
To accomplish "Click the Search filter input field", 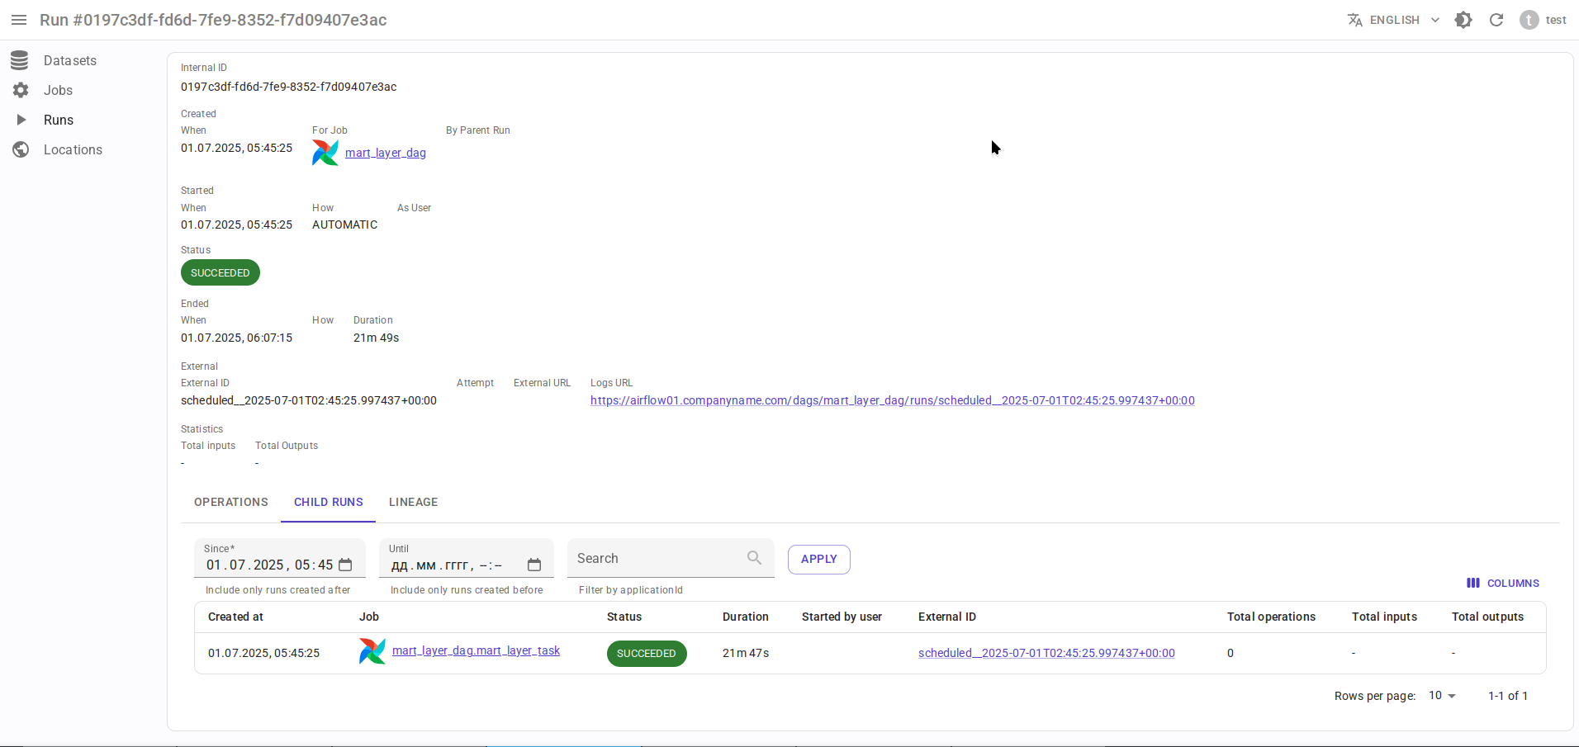I will point(657,558).
